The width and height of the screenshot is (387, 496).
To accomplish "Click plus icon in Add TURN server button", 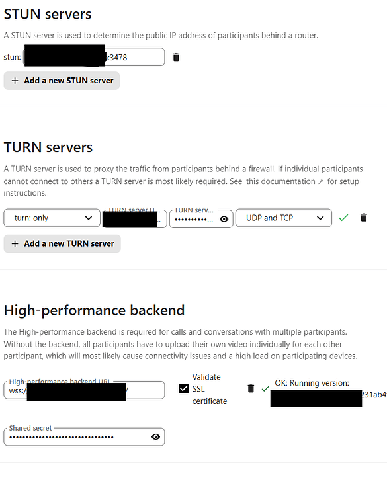I will coord(15,243).
